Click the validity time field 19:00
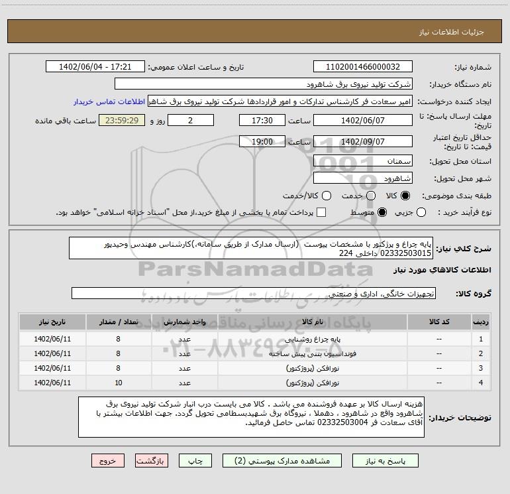Viewport: 510px width, 494px height. click(x=262, y=141)
